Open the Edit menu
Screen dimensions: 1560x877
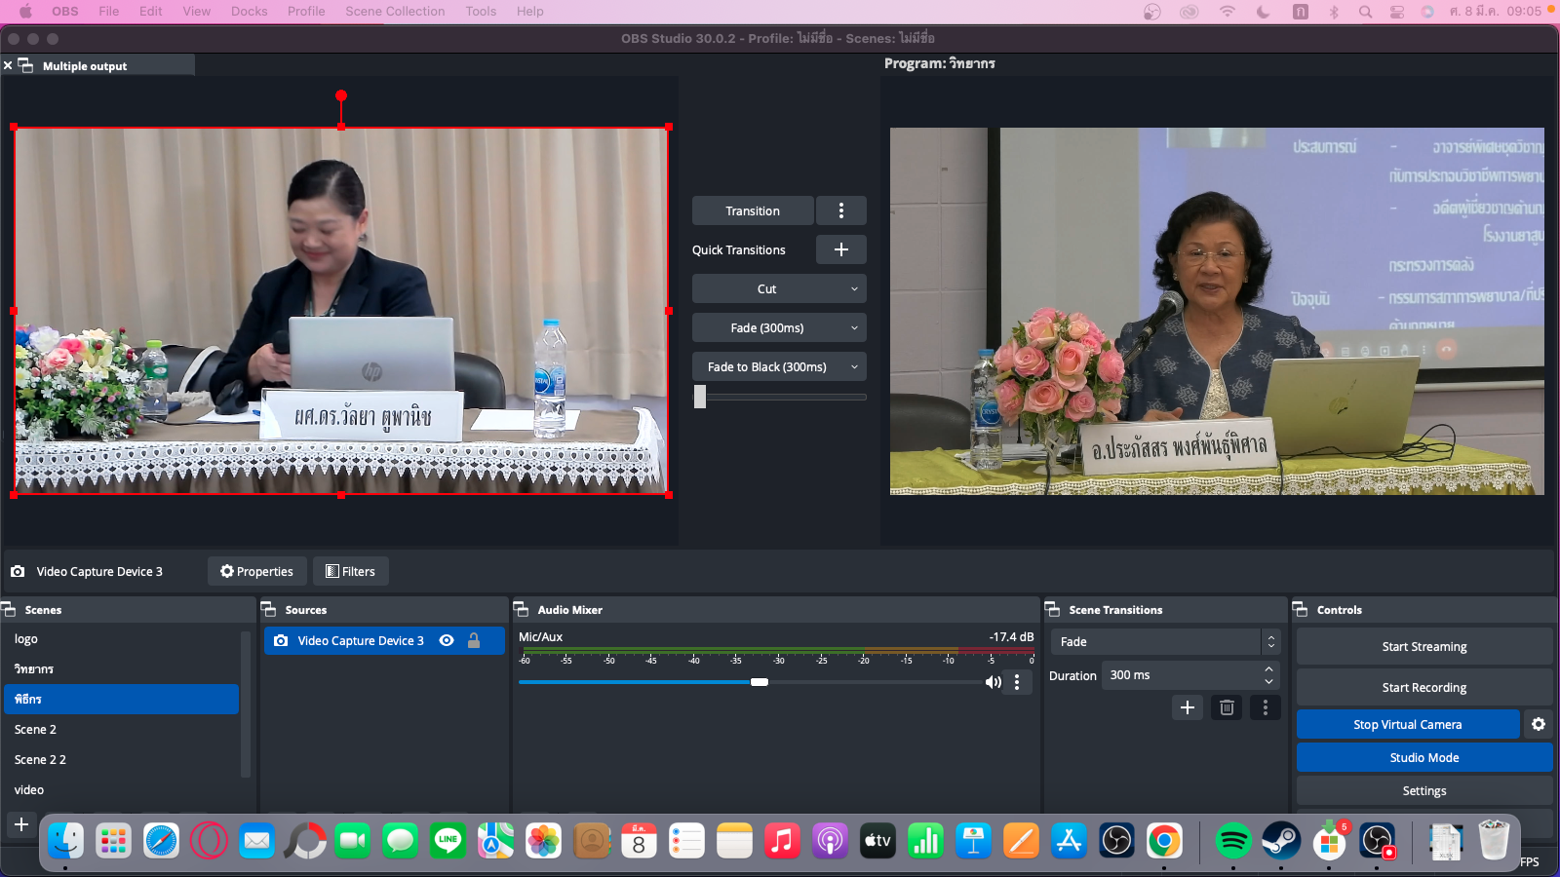click(x=151, y=12)
